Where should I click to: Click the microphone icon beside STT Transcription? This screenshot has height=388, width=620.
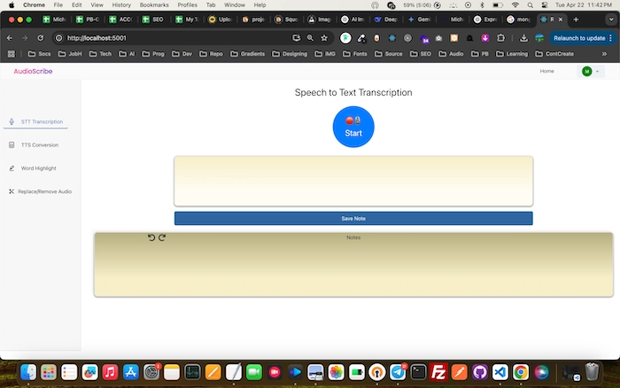11,121
